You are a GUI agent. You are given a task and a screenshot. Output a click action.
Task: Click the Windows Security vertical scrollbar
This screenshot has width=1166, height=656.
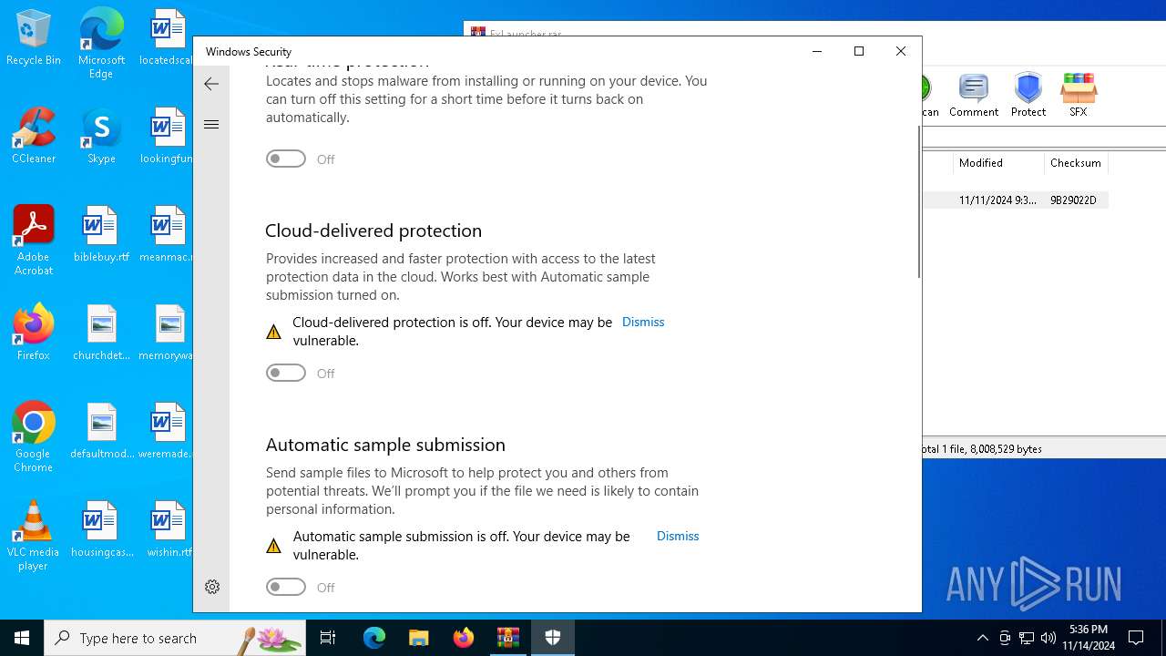point(918,202)
